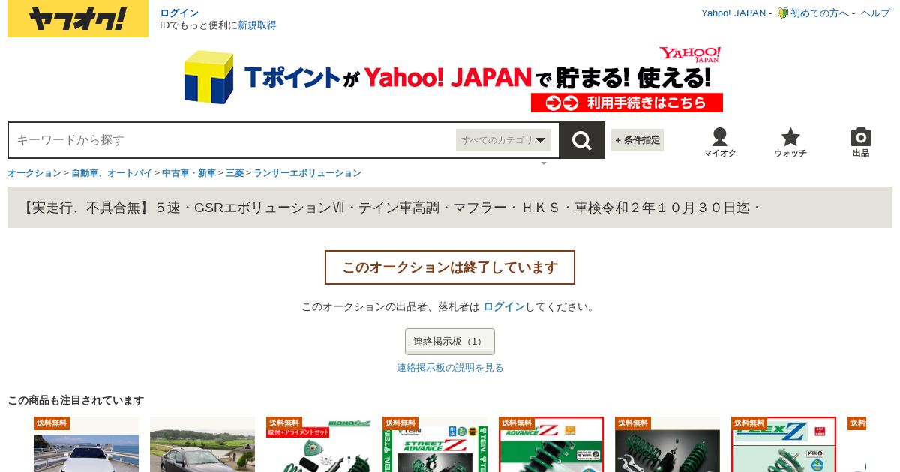The width and height of the screenshot is (900, 472).
Task: Open the white car by the sea thumbnail
Action: coord(86,444)
